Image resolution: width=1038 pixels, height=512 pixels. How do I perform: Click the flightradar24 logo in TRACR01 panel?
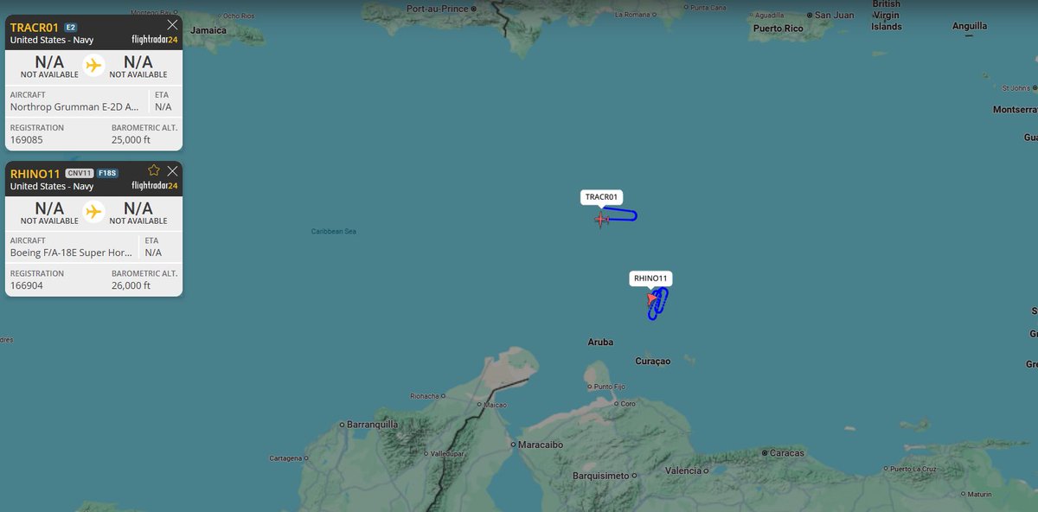(152, 40)
